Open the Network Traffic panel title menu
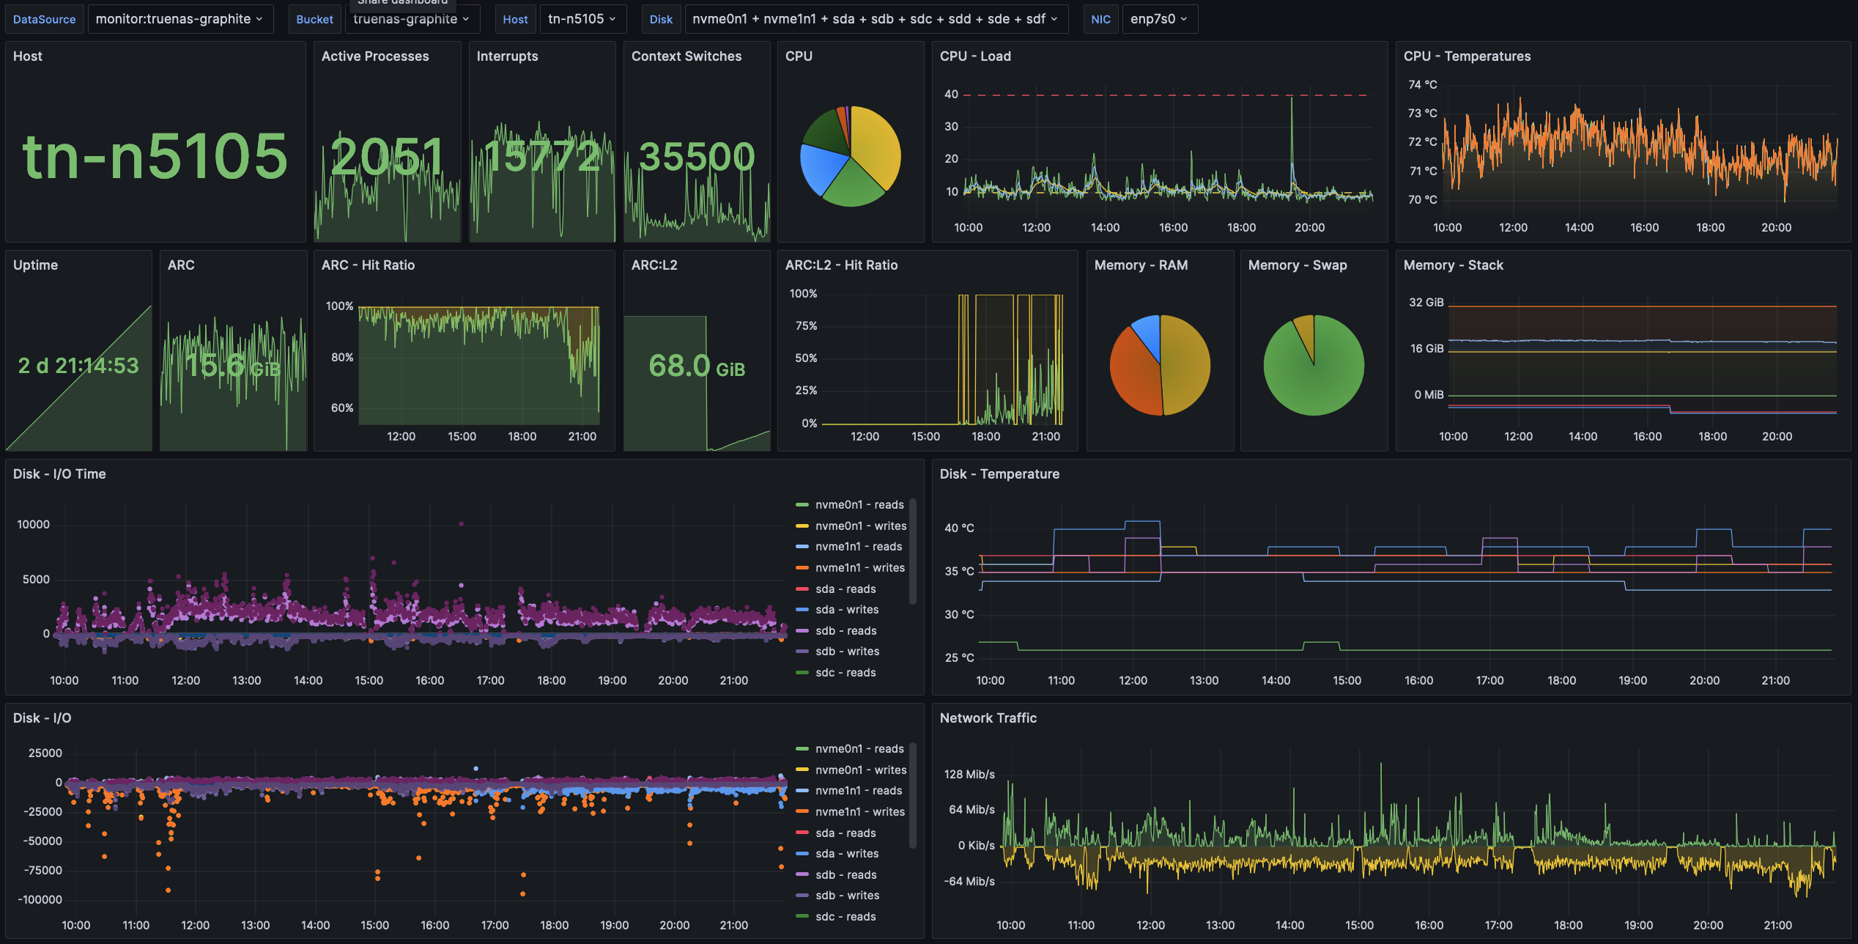Screen dimensions: 1858x944 click(988, 718)
